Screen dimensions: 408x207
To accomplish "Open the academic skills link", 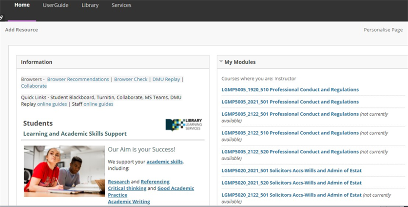I will click(x=164, y=162).
